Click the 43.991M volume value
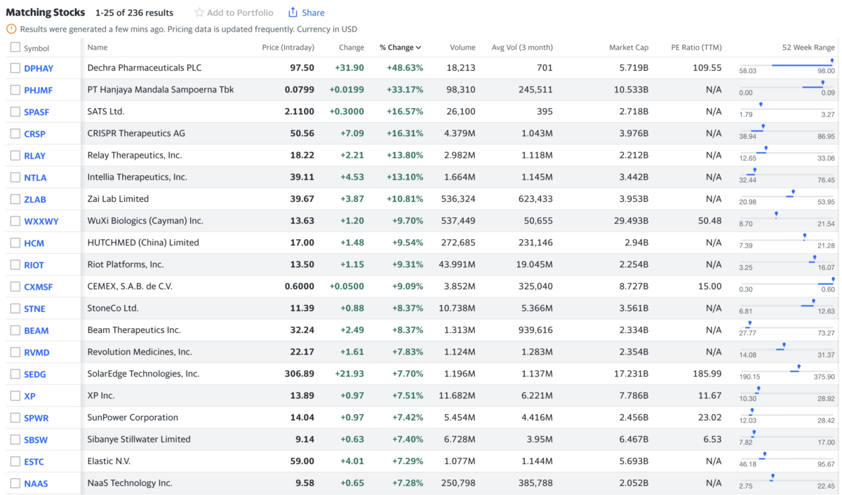Viewport: 842px width, 495px height. [x=457, y=264]
